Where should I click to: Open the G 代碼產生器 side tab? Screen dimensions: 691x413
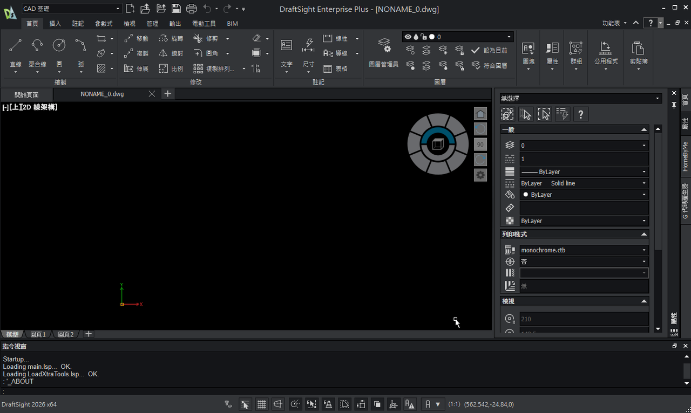[x=685, y=202]
